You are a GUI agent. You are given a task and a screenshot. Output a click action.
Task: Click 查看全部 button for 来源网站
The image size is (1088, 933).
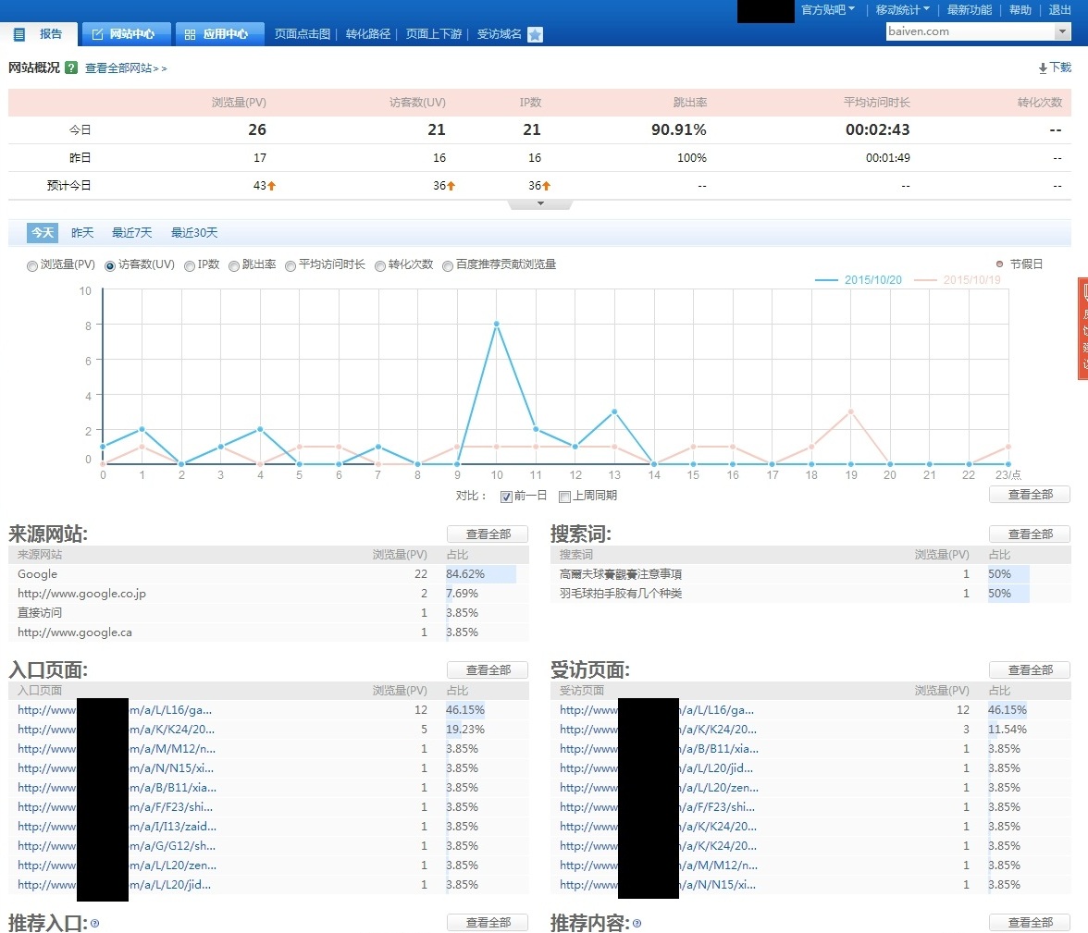click(487, 534)
